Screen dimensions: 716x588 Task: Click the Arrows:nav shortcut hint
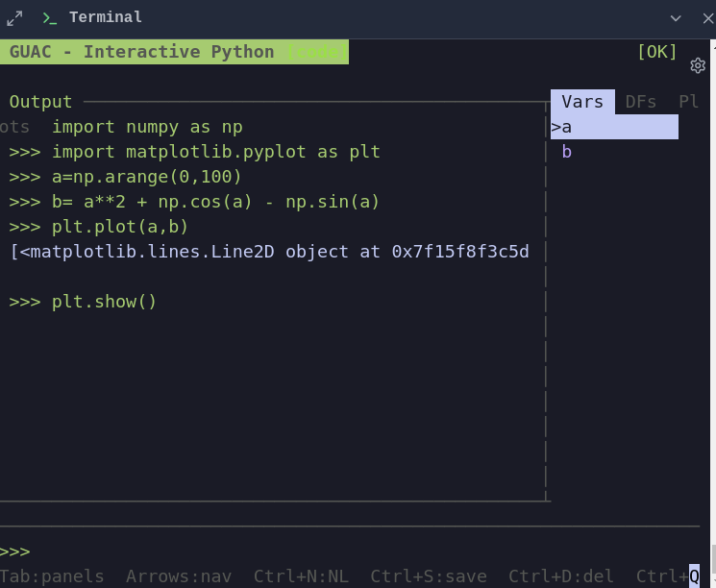click(x=179, y=576)
